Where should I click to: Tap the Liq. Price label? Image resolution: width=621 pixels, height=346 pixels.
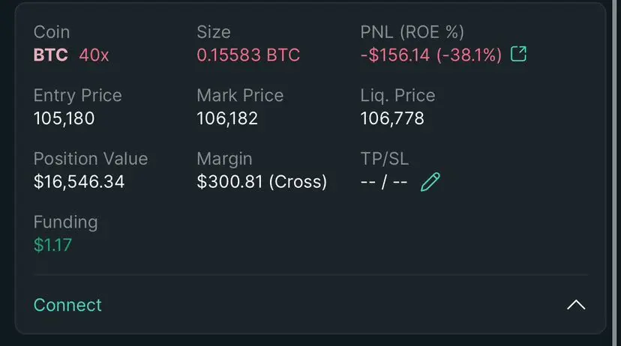[x=397, y=96]
